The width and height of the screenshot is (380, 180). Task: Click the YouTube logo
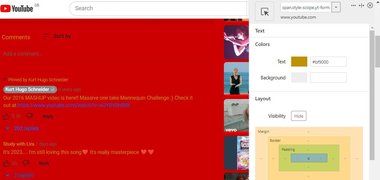click(x=17, y=9)
